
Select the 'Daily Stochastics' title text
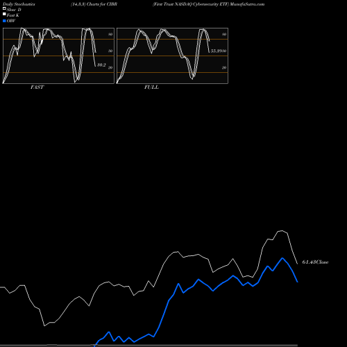click(19, 4)
